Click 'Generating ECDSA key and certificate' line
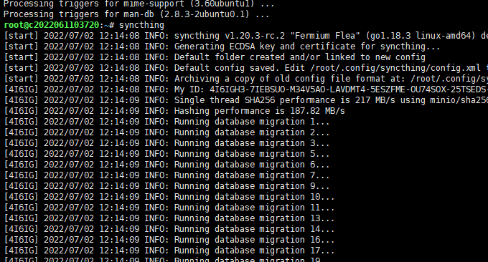Screen dimensions: 488x262 tap(222, 47)
